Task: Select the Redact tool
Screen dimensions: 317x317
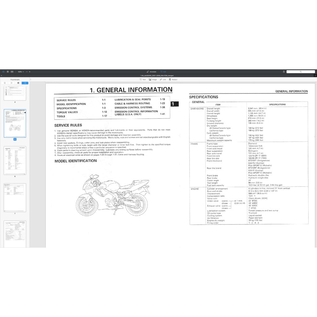Action: point(172,80)
